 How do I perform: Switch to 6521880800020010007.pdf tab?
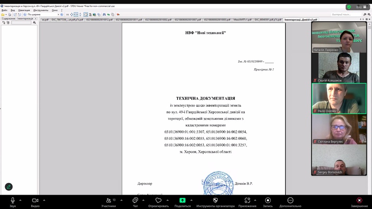click(188, 20)
